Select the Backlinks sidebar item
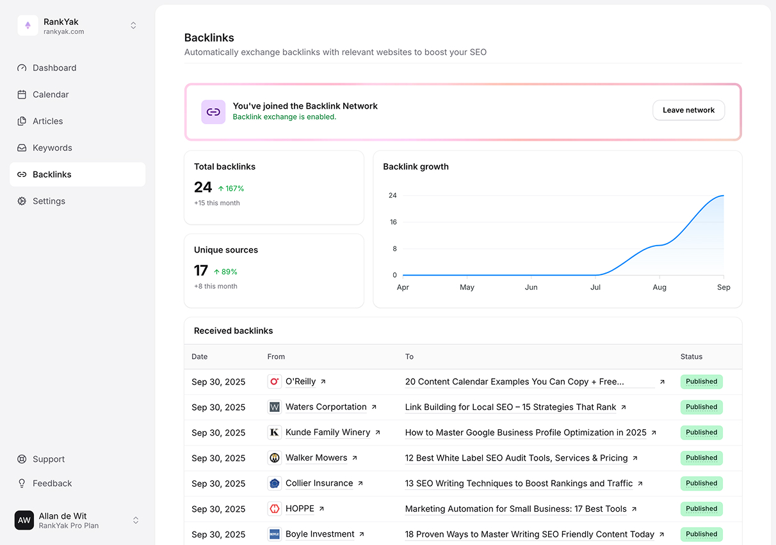This screenshot has width=776, height=545. pos(77,175)
